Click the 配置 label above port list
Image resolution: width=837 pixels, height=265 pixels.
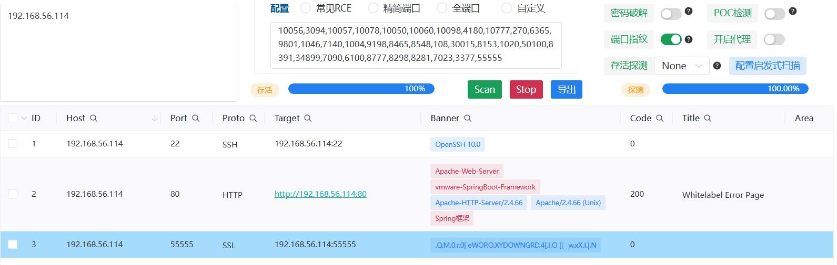pyautogui.click(x=279, y=8)
